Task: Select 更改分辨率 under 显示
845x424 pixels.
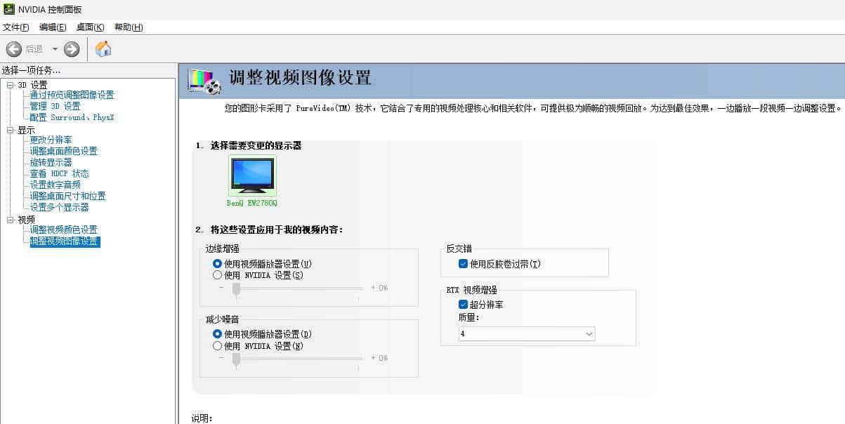Action: [x=49, y=140]
